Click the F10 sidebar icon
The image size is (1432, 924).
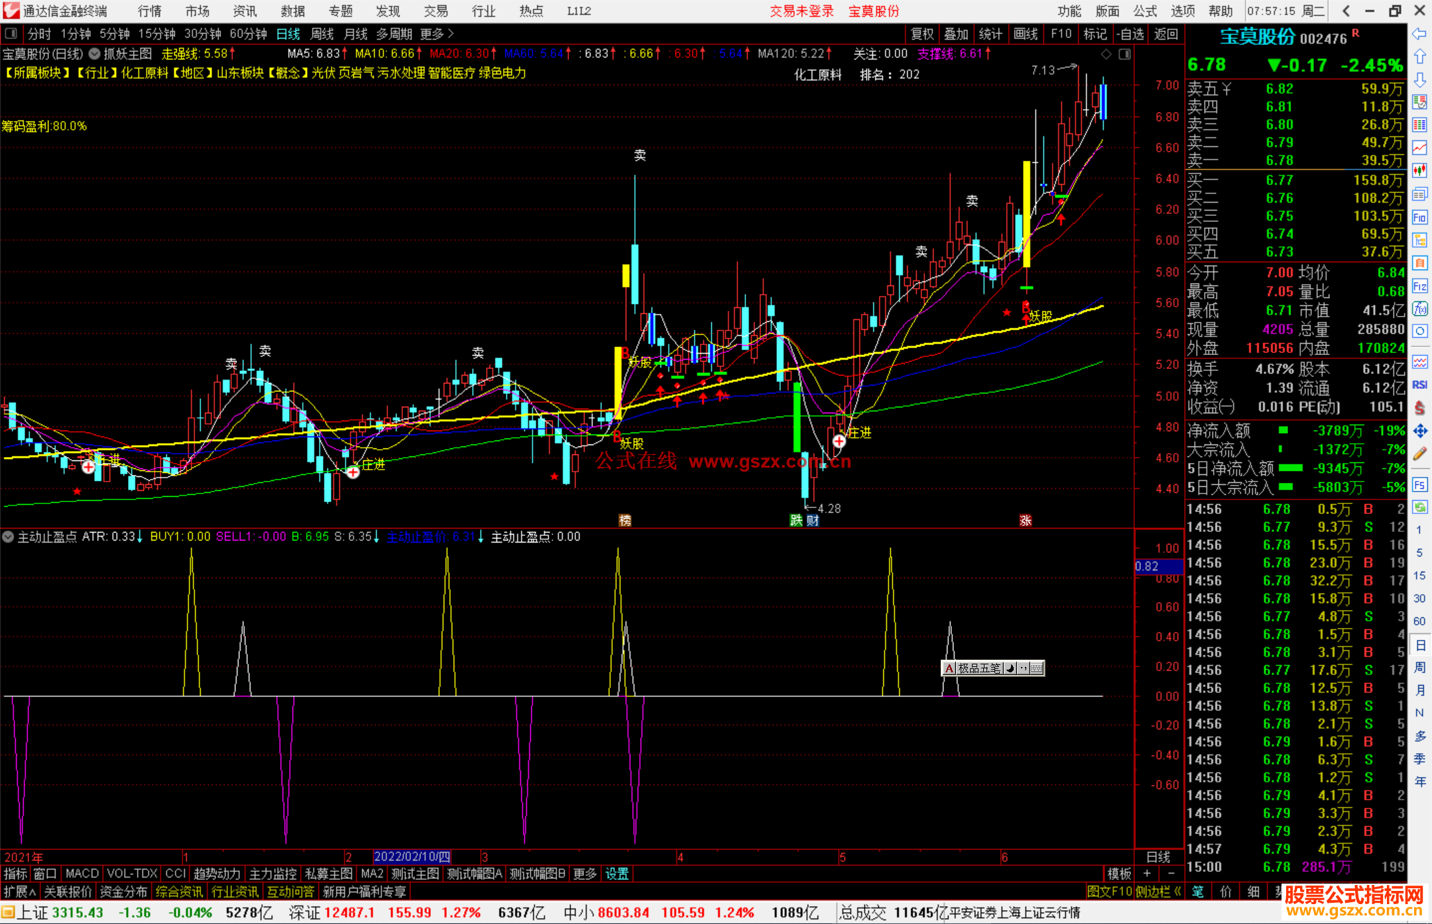click(x=1419, y=217)
